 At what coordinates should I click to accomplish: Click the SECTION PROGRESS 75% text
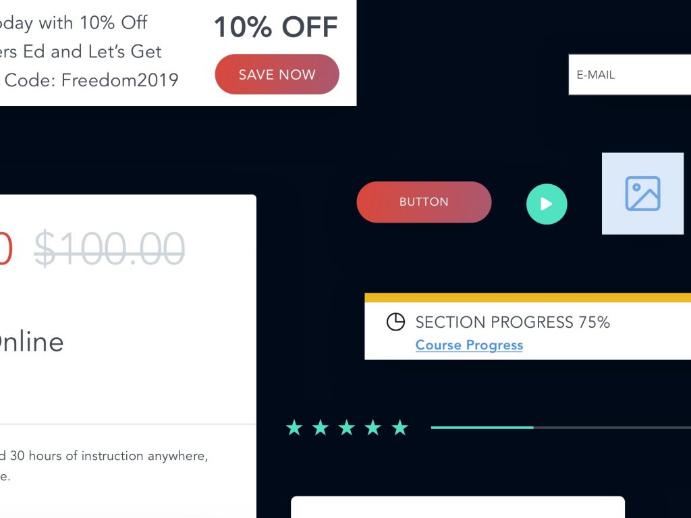tap(513, 322)
